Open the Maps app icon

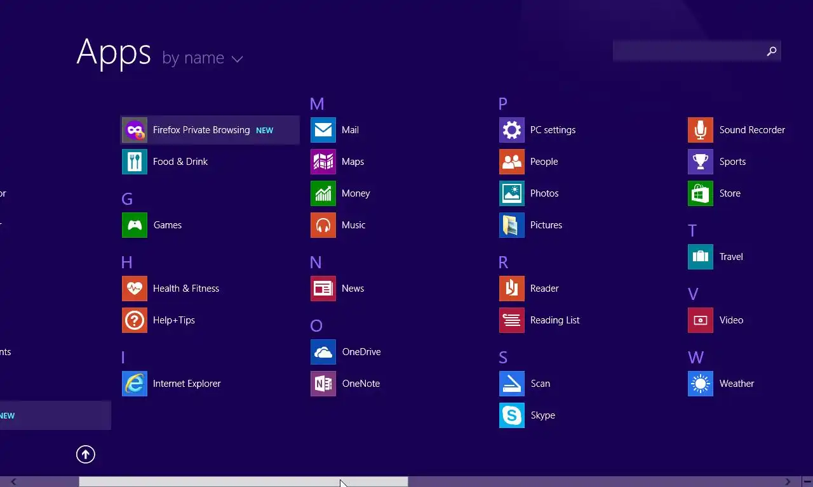pyautogui.click(x=323, y=162)
